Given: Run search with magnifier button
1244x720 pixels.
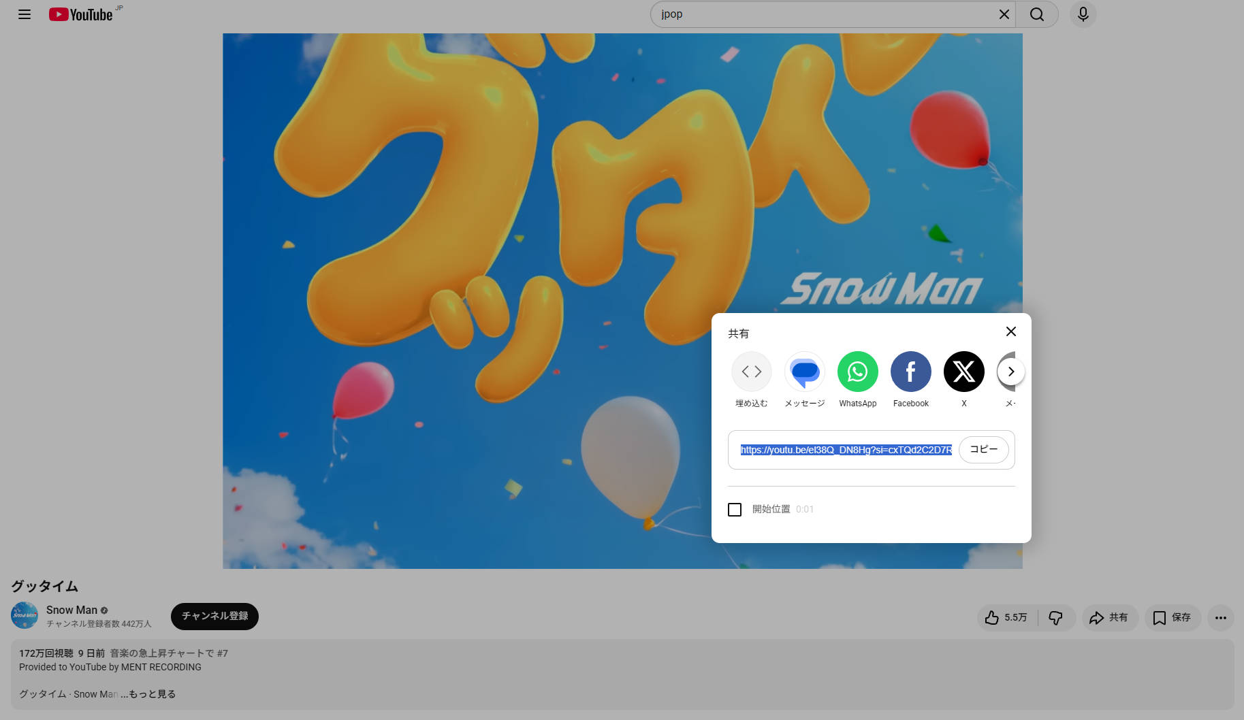Looking at the screenshot, I should pyautogui.click(x=1037, y=14).
